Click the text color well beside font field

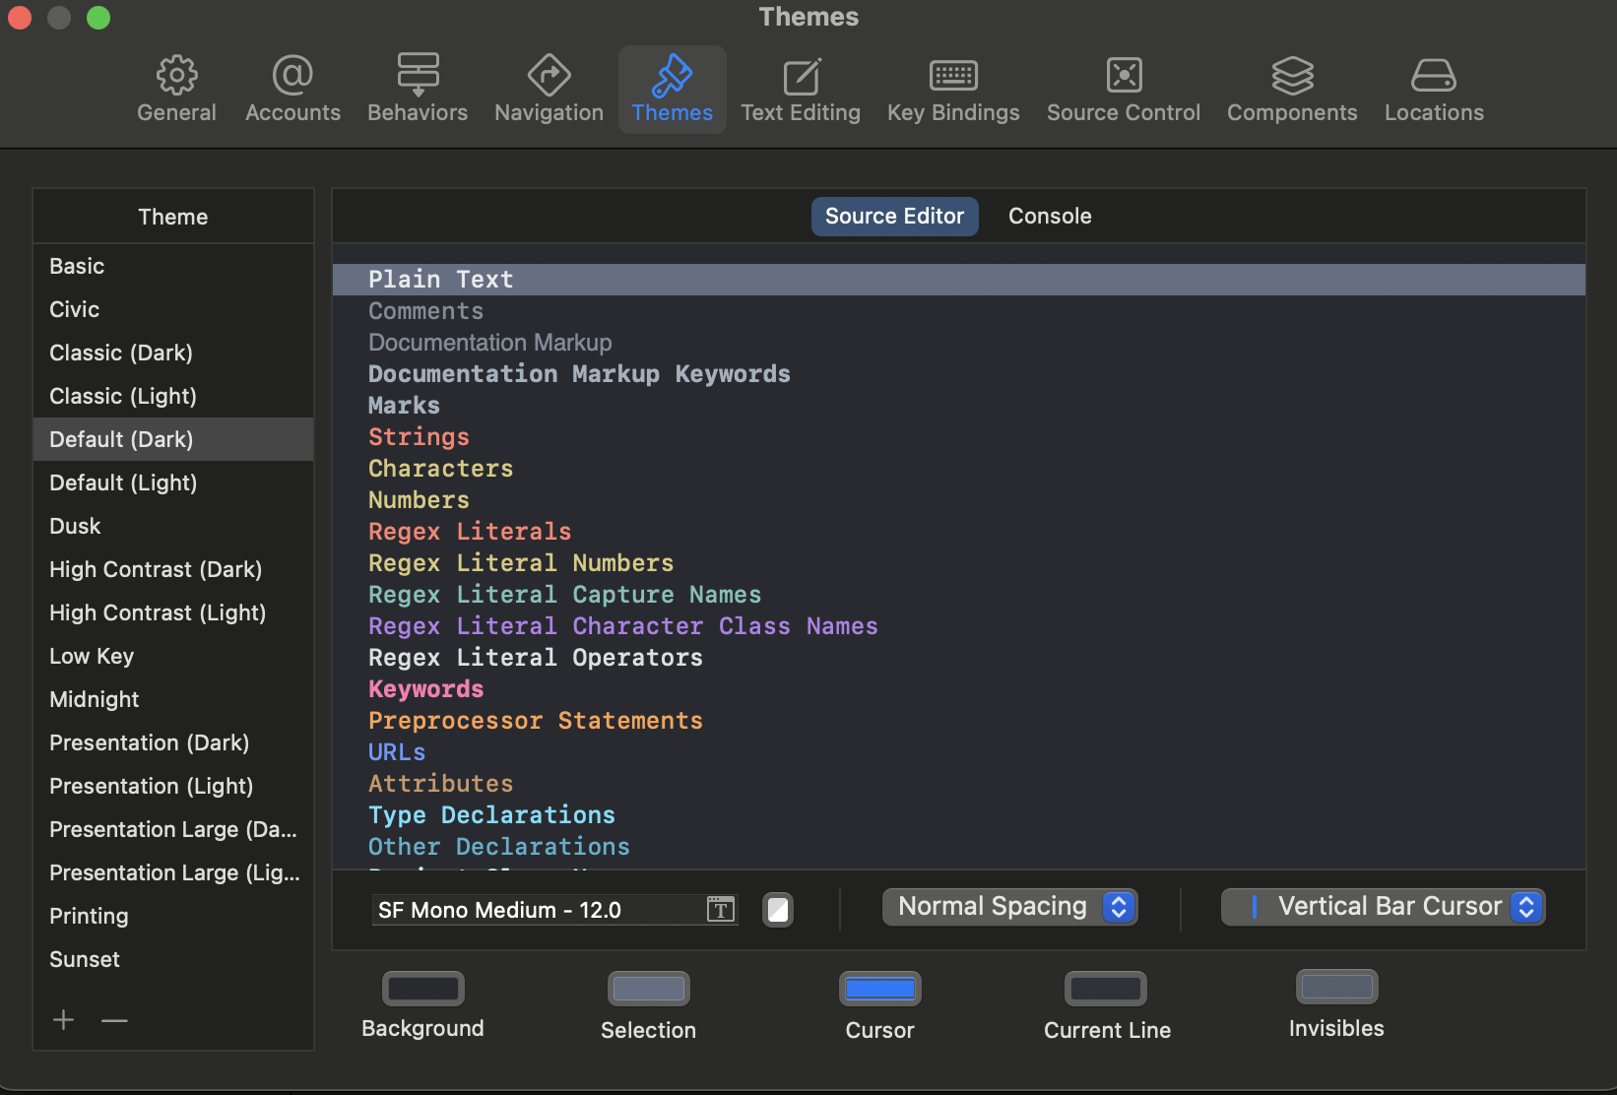click(x=778, y=909)
